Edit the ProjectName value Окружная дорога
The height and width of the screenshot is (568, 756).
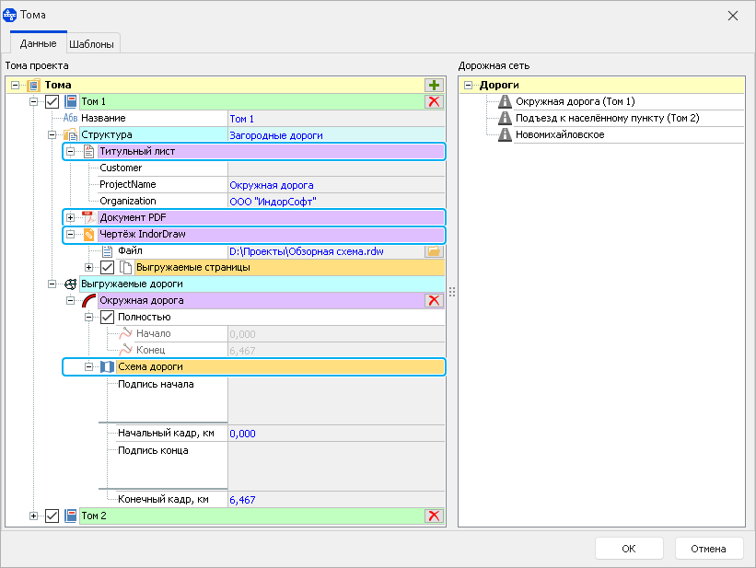(x=336, y=185)
